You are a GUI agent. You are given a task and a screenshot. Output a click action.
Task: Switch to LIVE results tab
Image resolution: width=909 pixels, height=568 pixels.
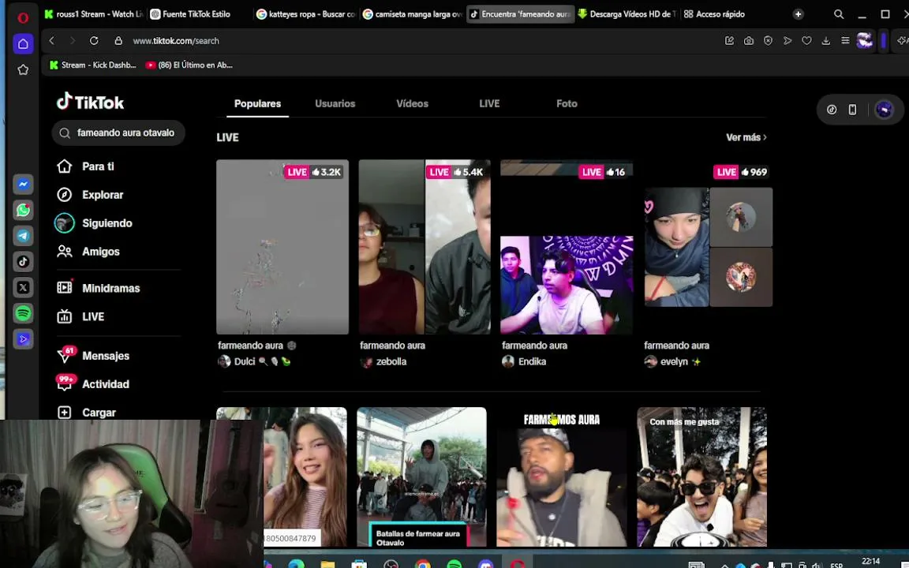tap(489, 104)
